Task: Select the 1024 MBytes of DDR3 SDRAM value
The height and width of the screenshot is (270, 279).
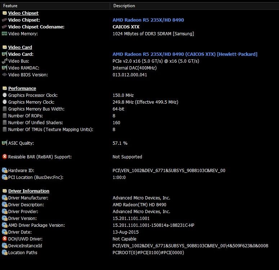Action: coord(153,33)
